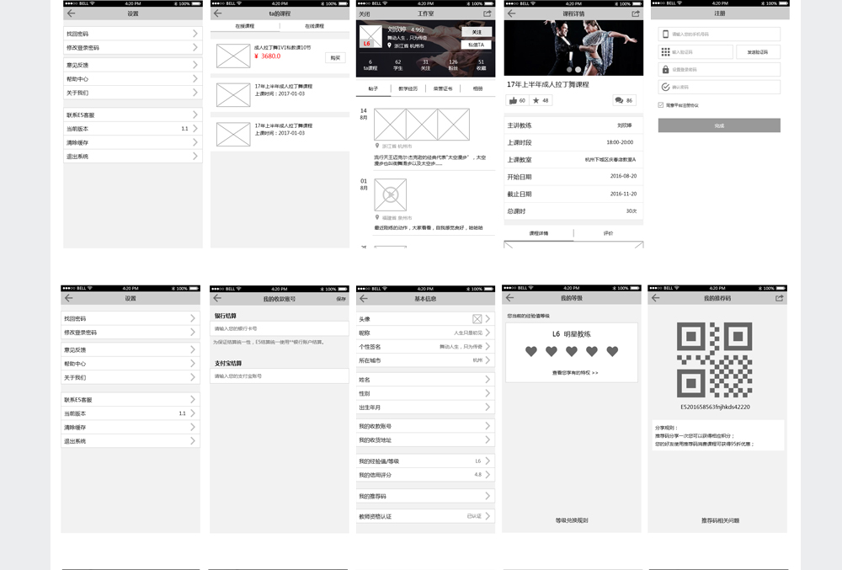Click the Alipay account field under 支付宝结算
842x570 pixels.
point(280,376)
